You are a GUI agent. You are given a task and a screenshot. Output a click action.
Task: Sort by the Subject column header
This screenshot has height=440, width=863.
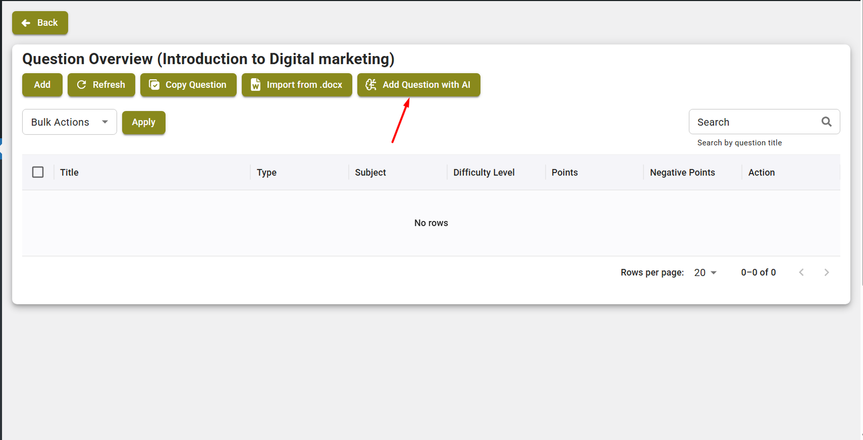(371, 173)
